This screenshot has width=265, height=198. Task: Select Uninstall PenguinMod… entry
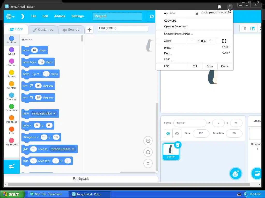coord(194,34)
